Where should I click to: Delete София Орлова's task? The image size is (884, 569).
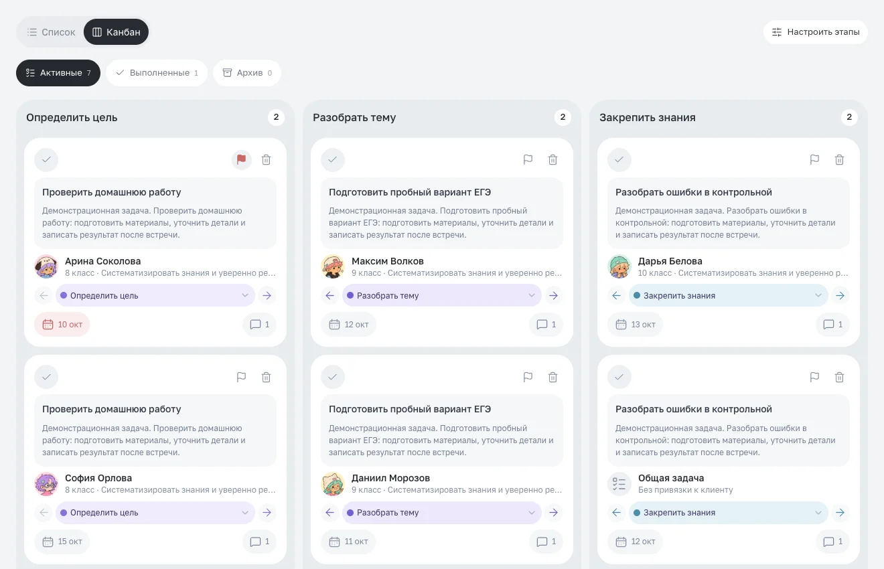[x=266, y=377]
